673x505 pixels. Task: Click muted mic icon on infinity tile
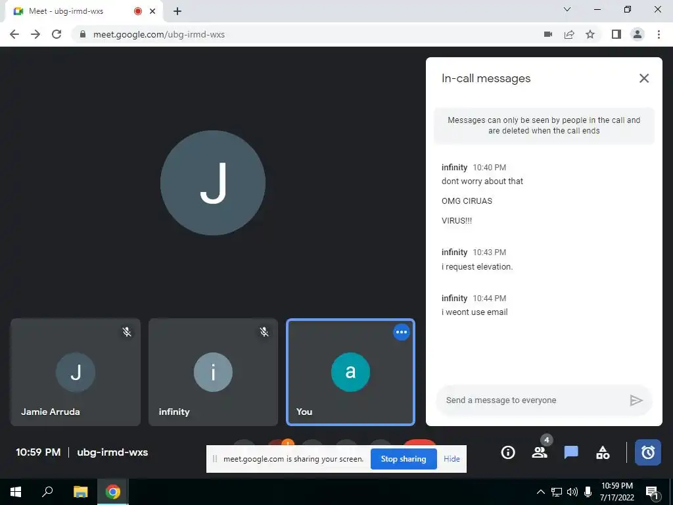264,331
